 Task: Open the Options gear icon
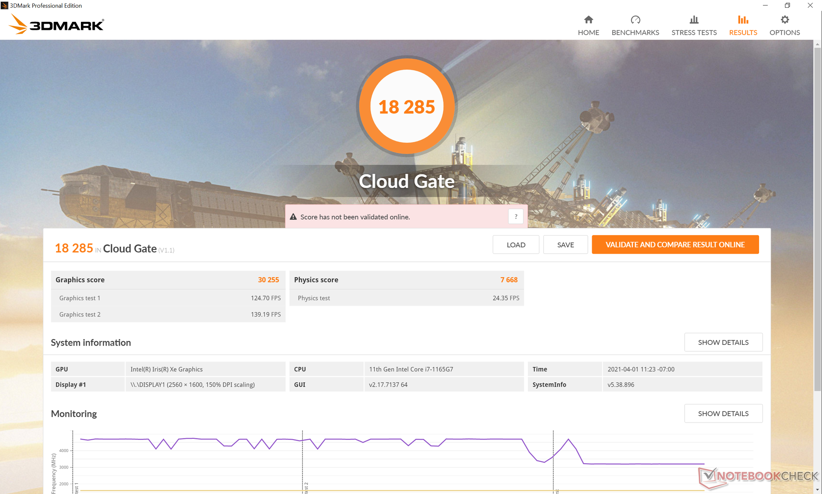[x=784, y=20]
